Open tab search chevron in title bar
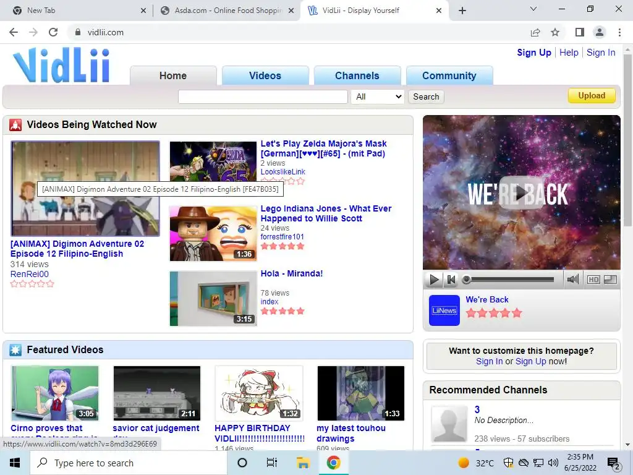Viewport: 633px width, 475px height. point(533,9)
